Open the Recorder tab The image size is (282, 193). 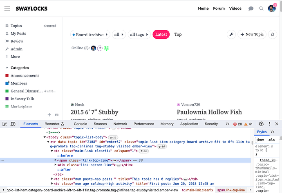pos(54,124)
